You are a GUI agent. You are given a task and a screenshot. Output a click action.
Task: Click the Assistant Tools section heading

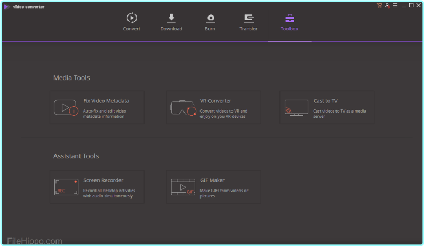tap(76, 156)
